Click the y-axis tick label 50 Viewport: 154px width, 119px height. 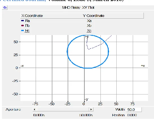click(x=16, y=42)
